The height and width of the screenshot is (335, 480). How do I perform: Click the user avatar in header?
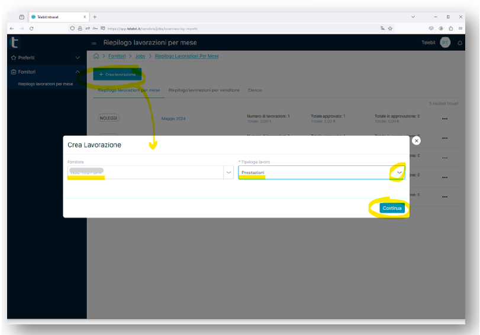[444, 43]
